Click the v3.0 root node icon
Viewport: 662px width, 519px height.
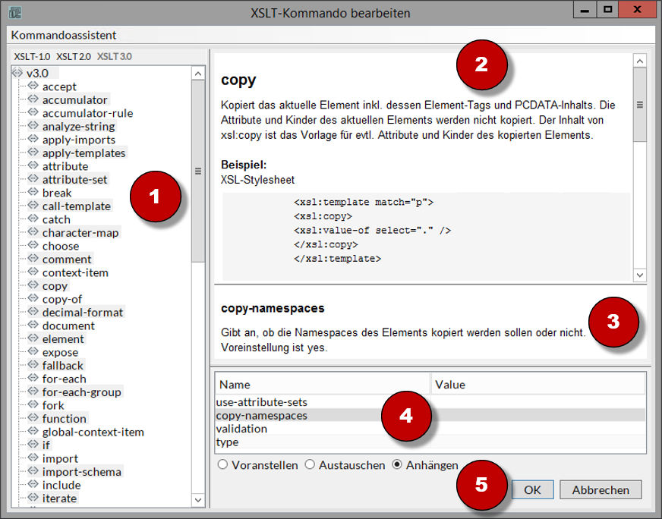click(x=17, y=74)
